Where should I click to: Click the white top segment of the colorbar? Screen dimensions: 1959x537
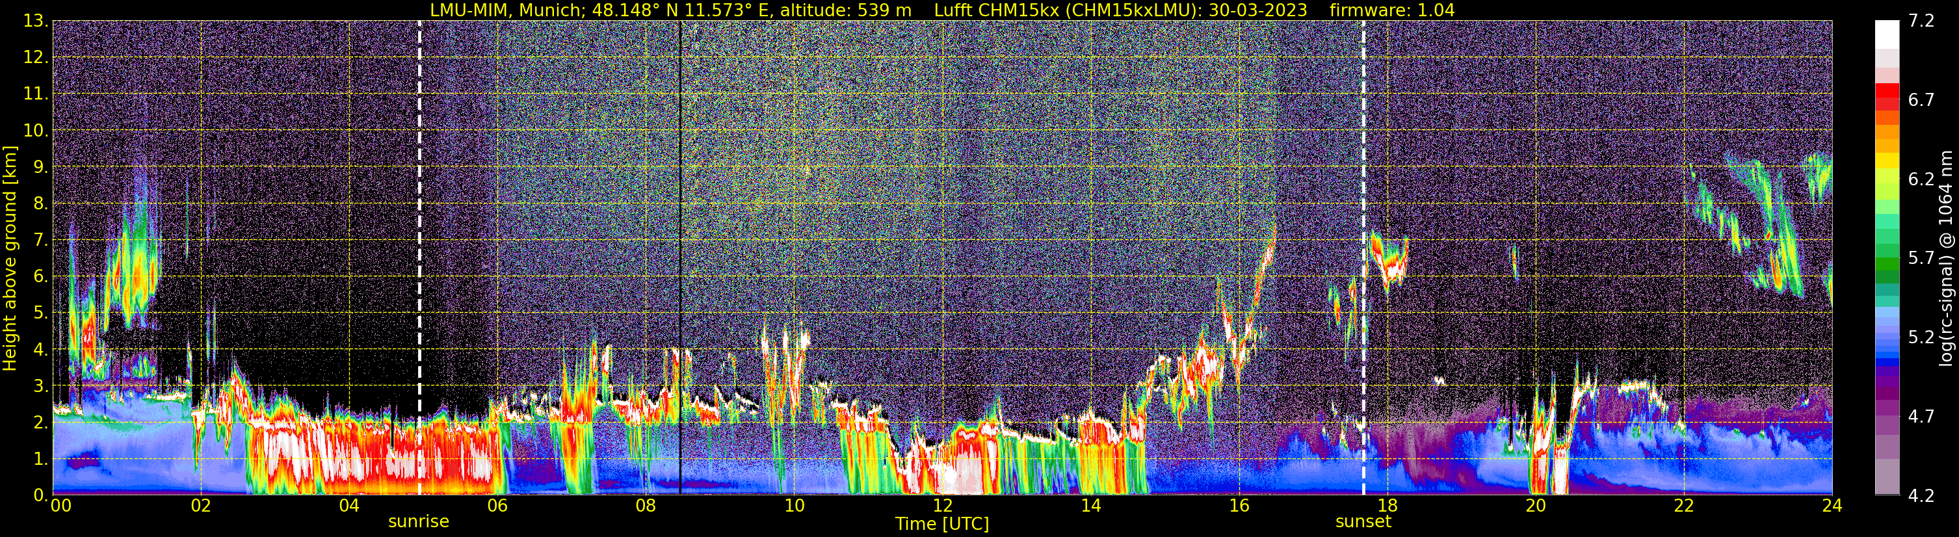[1887, 34]
